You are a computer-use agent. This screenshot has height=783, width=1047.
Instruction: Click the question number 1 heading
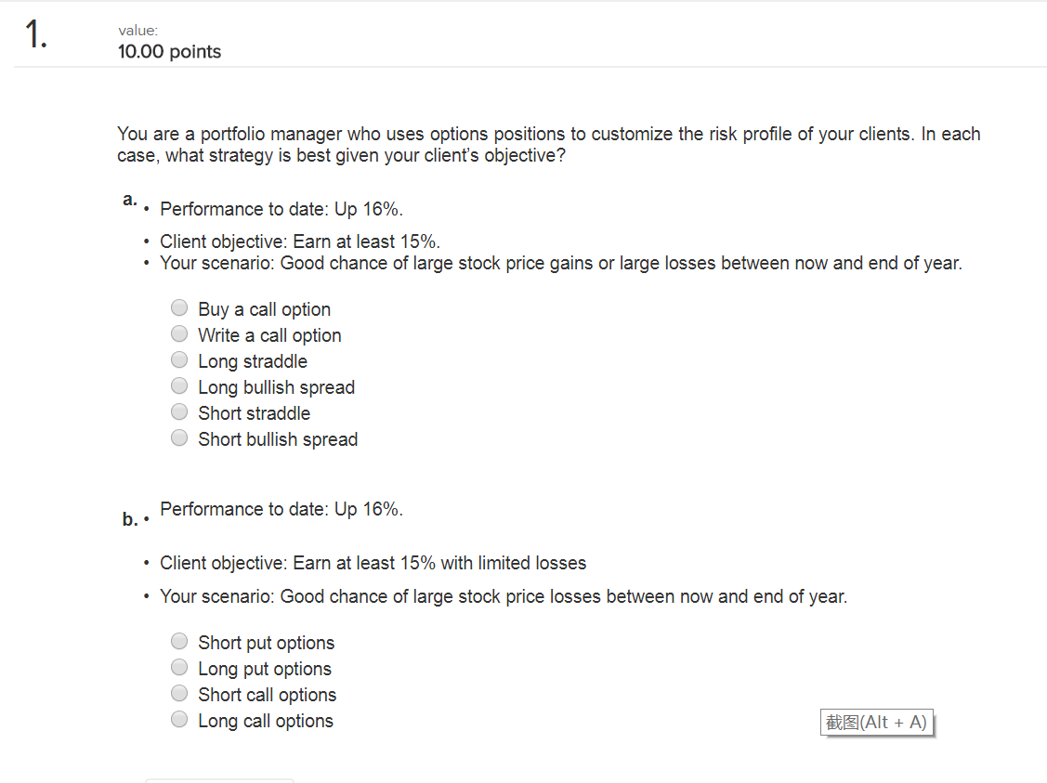click(36, 34)
